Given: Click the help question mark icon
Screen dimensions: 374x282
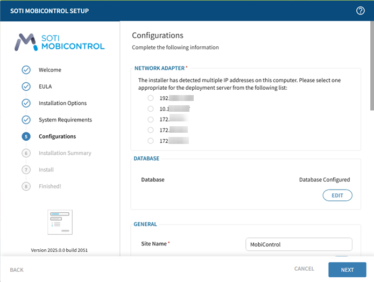Looking at the screenshot, I should click(x=361, y=11).
